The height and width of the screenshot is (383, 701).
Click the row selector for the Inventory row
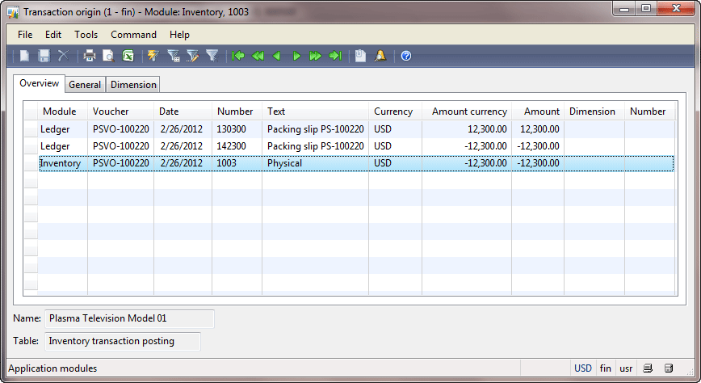pyautogui.click(x=31, y=163)
